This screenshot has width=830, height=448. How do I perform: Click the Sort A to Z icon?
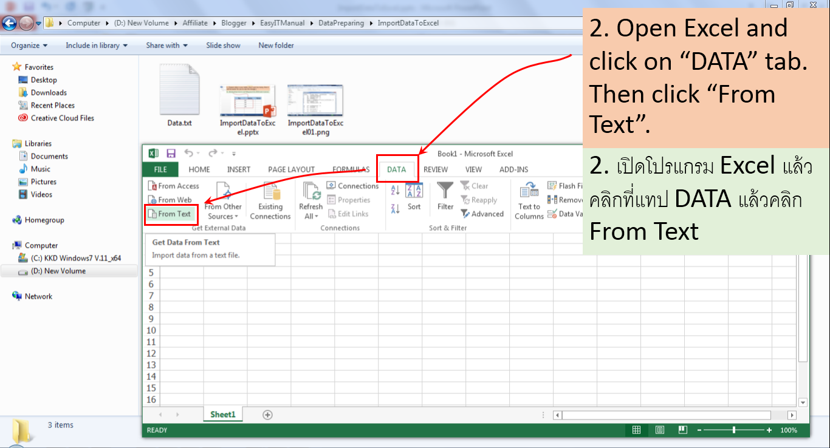pos(396,188)
